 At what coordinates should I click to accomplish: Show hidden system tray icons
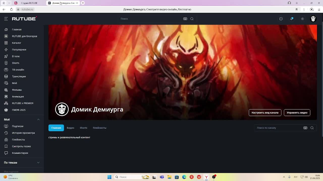click(284, 177)
